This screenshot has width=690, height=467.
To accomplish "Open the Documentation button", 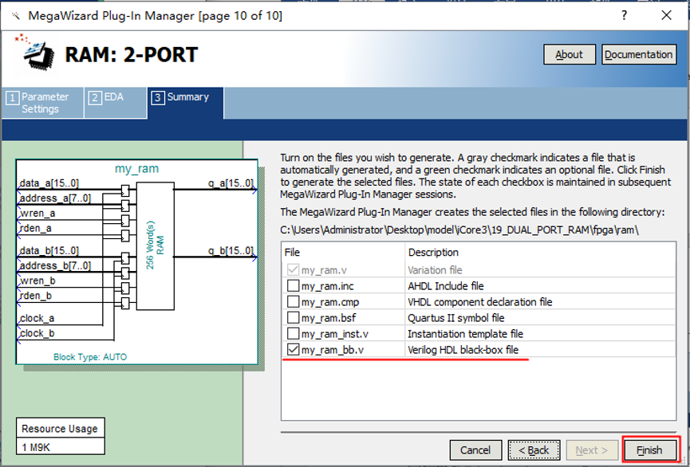I will [x=638, y=54].
